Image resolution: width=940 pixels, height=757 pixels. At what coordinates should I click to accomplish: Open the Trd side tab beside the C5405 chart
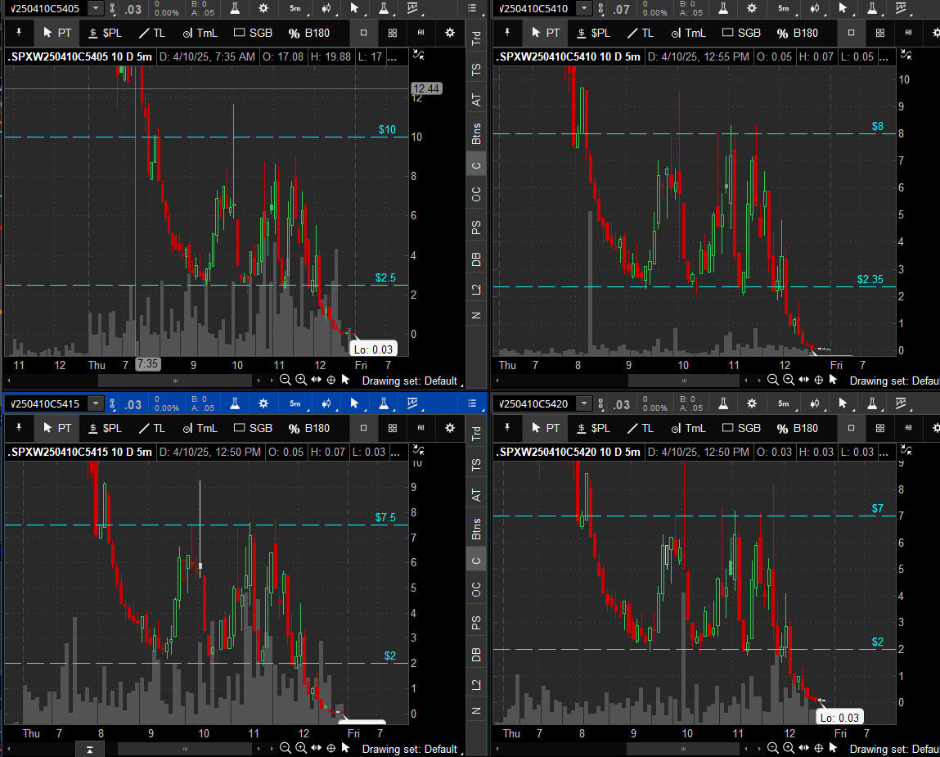pyautogui.click(x=475, y=40)
